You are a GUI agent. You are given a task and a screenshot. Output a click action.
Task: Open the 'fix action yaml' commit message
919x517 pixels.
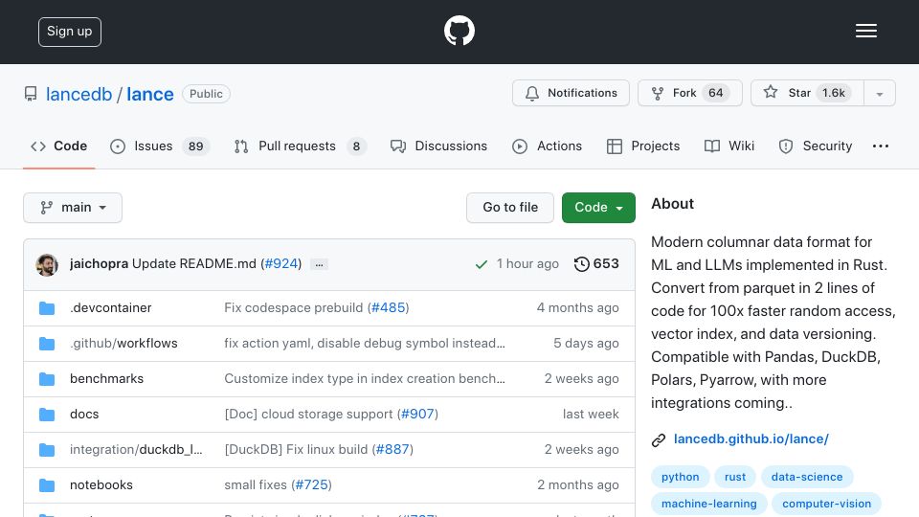click(x=365, y=343)
